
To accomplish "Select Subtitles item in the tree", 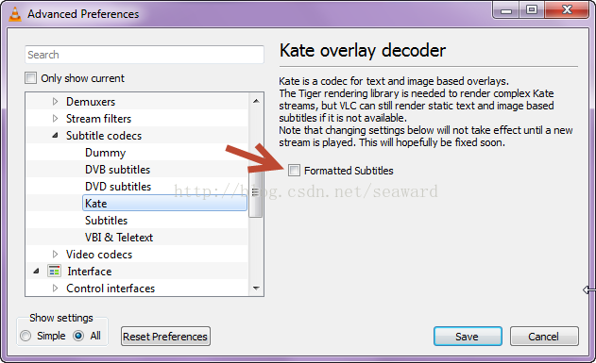I will pos(106,221).
